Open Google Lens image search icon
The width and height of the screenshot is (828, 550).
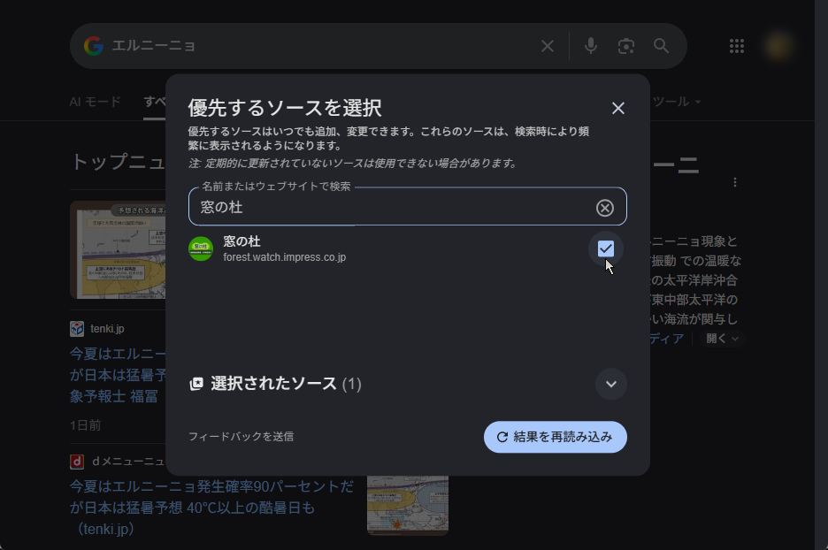point(625,46)
